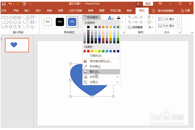Image resolution: width=195 pixels, height=130 pixels.
Task: Click the 形状填充 dropdown button
Action: tap(91, 17)
